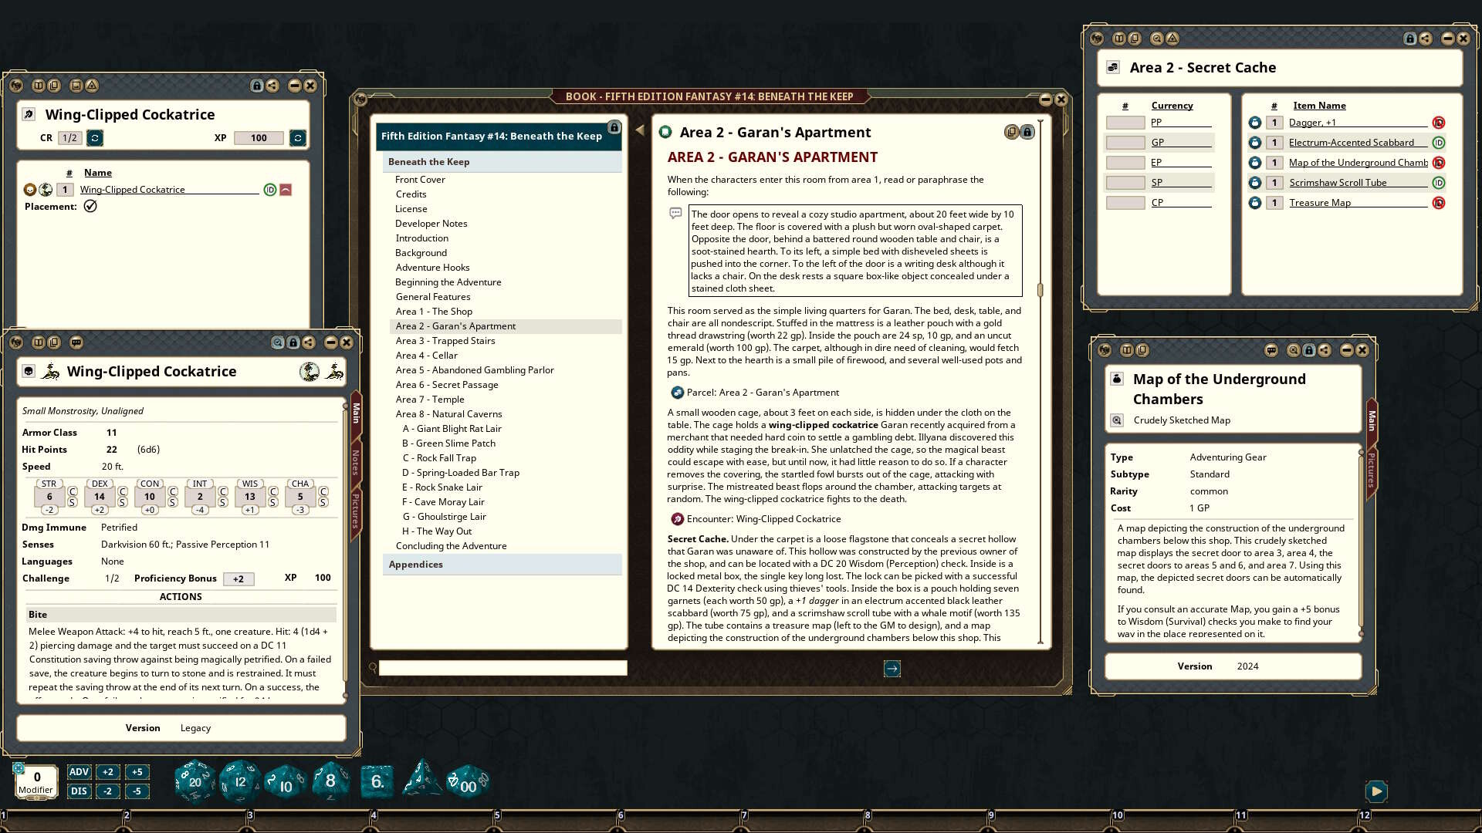Click the cockatrice token in the encounter row
The width and height of the screenshot is (1482, 833).
tap(46, 190)
